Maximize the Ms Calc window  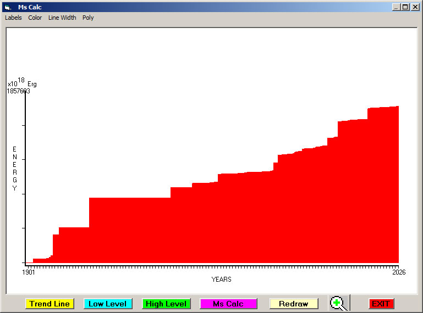click(x=405, y=7)
